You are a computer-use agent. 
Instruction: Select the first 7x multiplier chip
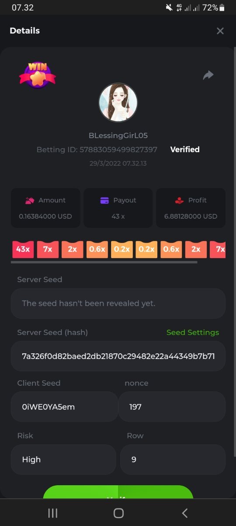(48, 249)
